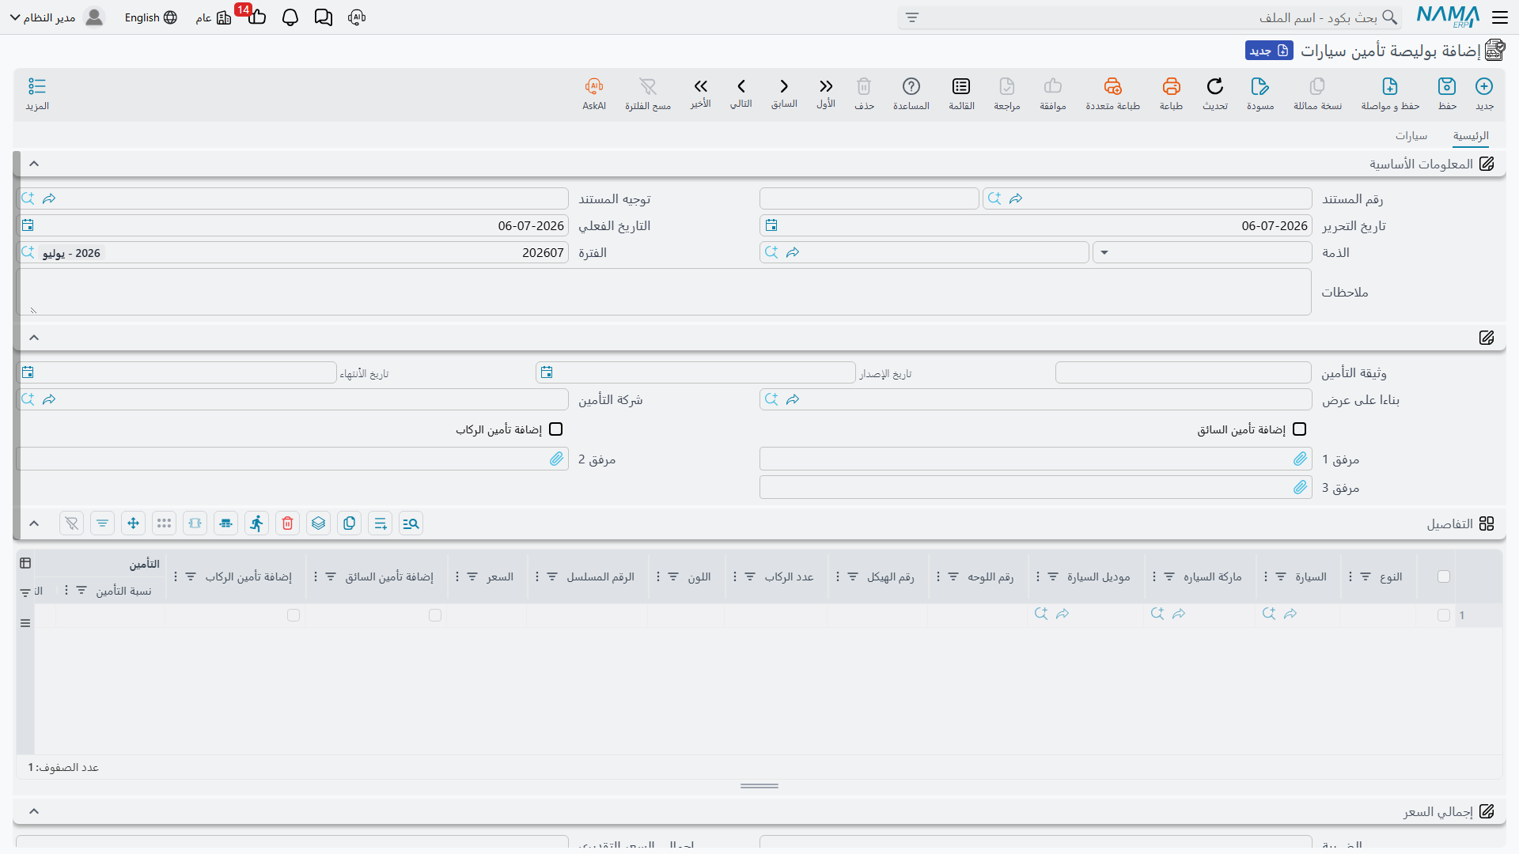Click add-row icon in details toolbar
This screenshot has width=1519, height=854.
(381, 523)
